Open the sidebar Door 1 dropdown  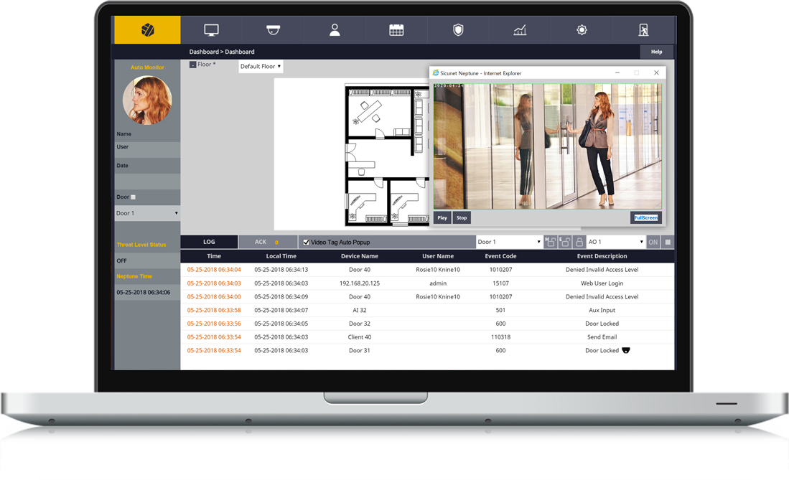click(x=147, y=213)
